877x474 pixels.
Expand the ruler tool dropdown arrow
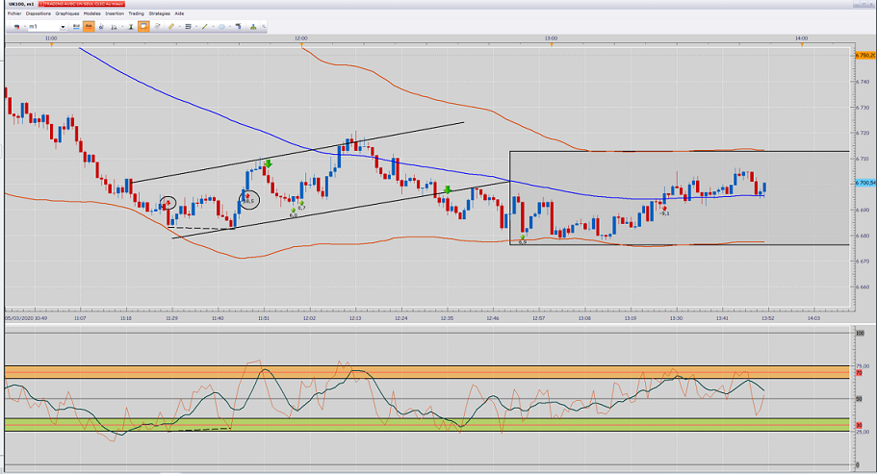tap(179, 26)
